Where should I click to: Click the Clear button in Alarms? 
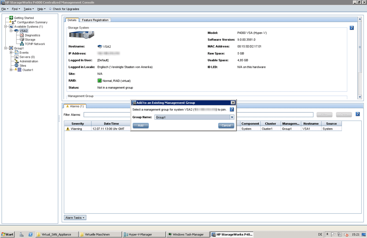[x=344, y=115]
